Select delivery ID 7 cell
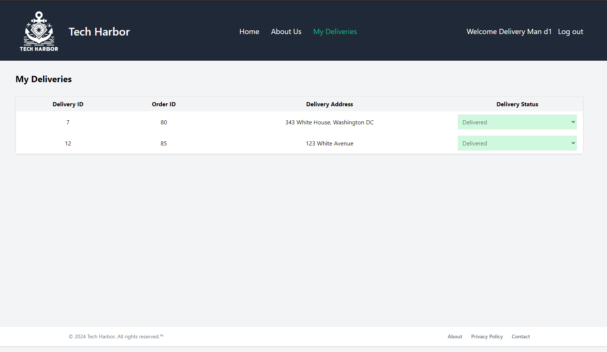This screenshot has width=607, height=352. point(68,123)
